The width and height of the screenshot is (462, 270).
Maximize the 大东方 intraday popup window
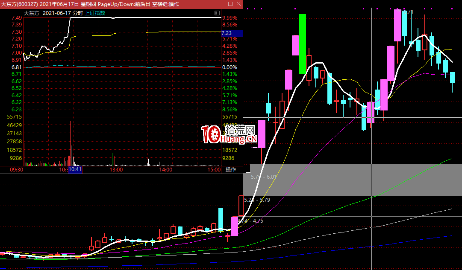[230, 4]
